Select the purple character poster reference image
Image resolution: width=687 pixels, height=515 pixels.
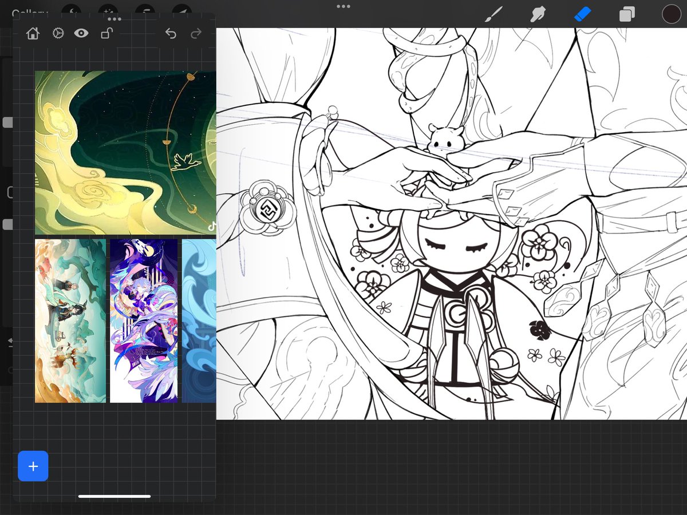[144, 321]
